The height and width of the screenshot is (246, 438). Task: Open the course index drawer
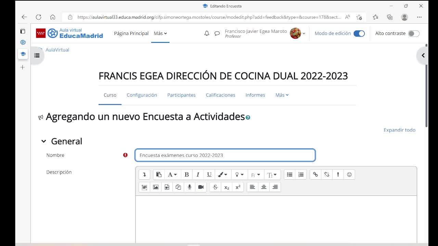pos(37,55)
